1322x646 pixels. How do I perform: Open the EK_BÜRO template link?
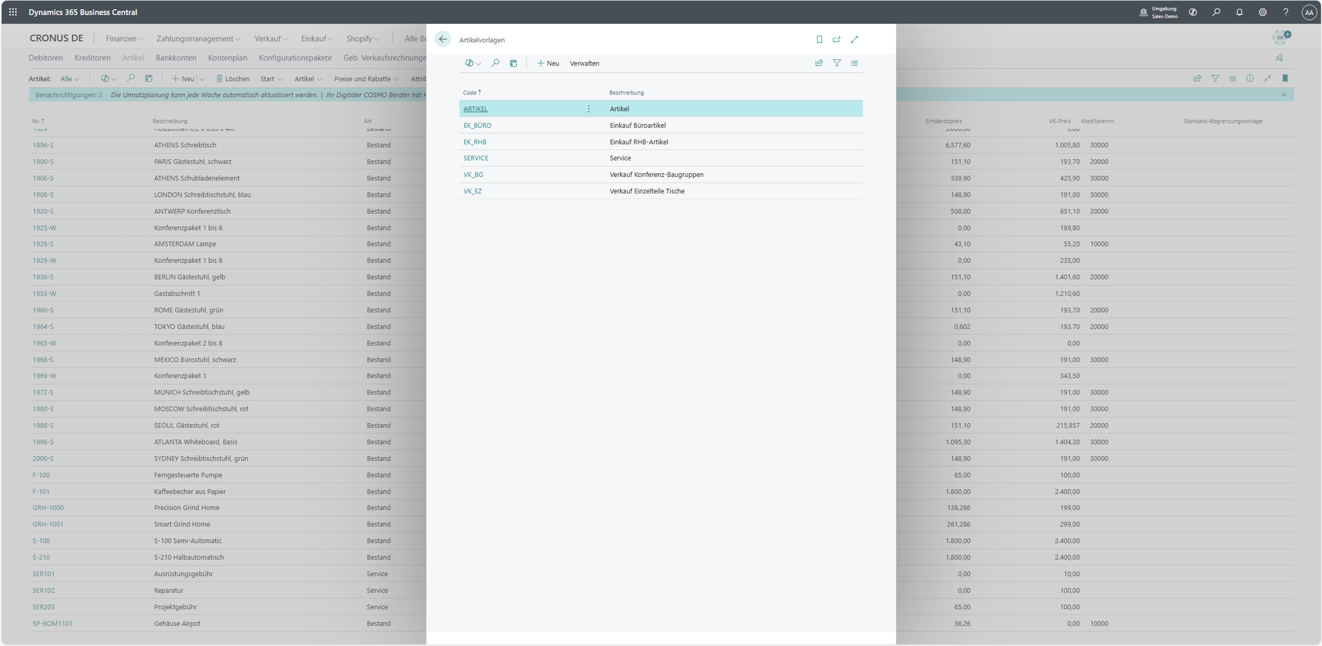tap(477, 126)
